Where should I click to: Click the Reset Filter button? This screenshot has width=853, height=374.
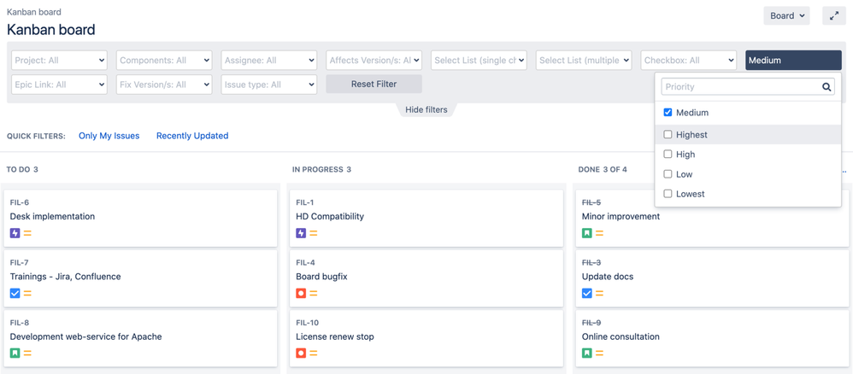[x=374, y=85]
